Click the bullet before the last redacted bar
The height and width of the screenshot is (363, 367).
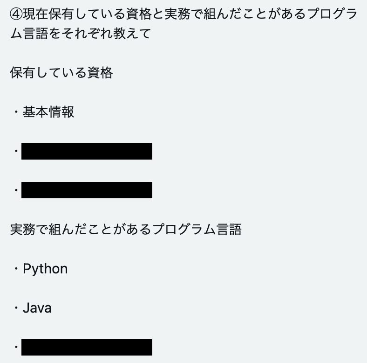point(16,347)
